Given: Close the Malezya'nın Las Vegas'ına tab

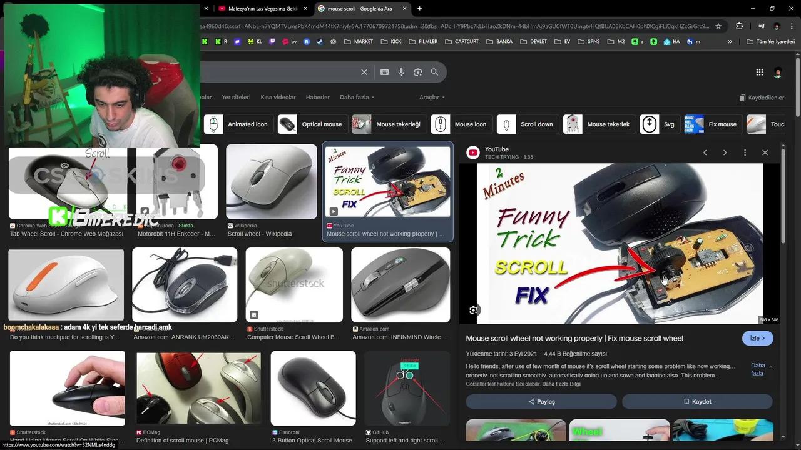Looking at the screenshot, I should tap(305, 9).
